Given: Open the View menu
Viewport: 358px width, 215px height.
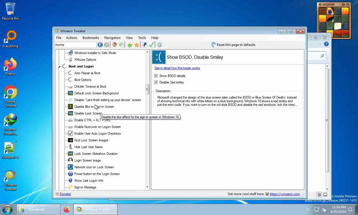Looking at the screenshot, I should [x=129, y=38].
